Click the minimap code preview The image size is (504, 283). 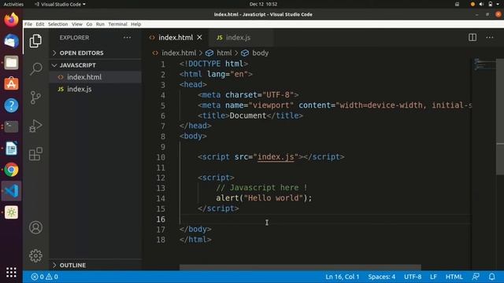tap(484, 64)
